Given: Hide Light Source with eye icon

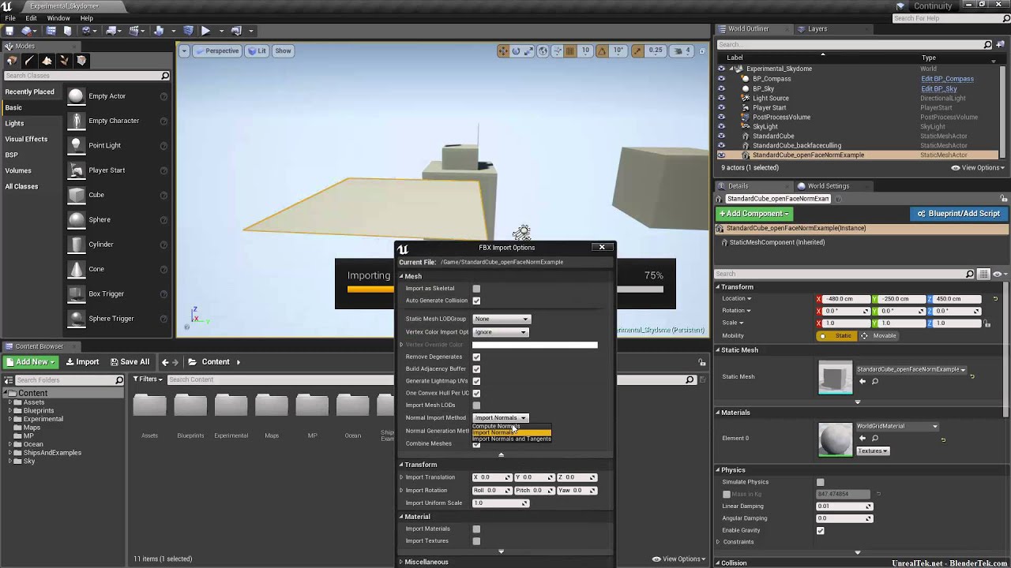Looking at the screenshot, I should tap(721, 98).
